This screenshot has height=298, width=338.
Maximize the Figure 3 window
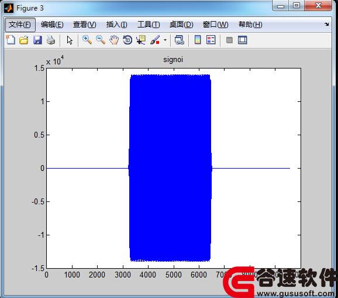pyautogui.click(x=296, y=6)
